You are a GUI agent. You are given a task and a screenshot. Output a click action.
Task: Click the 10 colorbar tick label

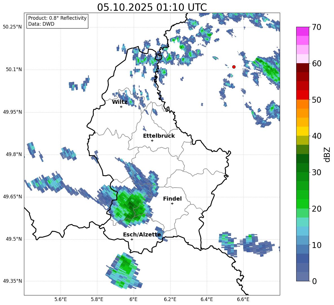317,245
